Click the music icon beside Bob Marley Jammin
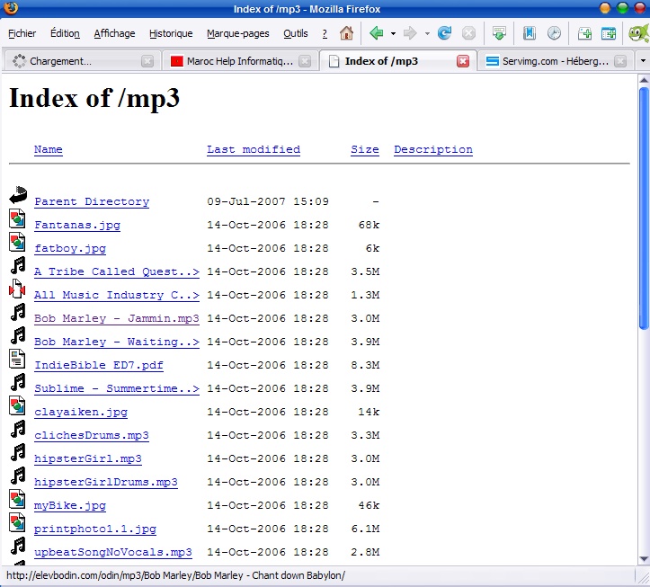This screenshot has width=650, height=587. [x=18, y=312]
